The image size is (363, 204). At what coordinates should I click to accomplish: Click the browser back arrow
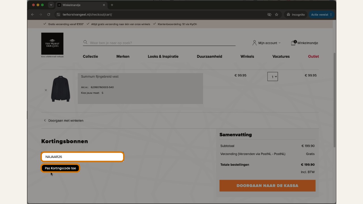tap(33, 14)
